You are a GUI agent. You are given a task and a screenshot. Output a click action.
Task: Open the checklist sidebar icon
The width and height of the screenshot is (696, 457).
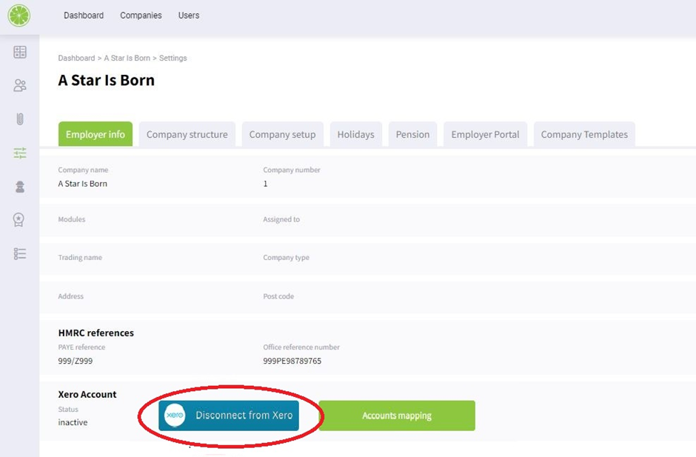(20, 253)
